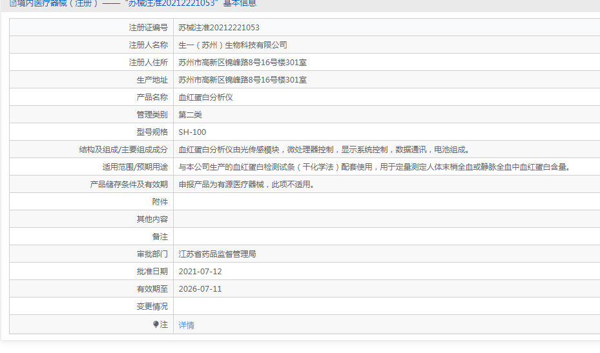Click the 生产地址 label

(152, 80)
